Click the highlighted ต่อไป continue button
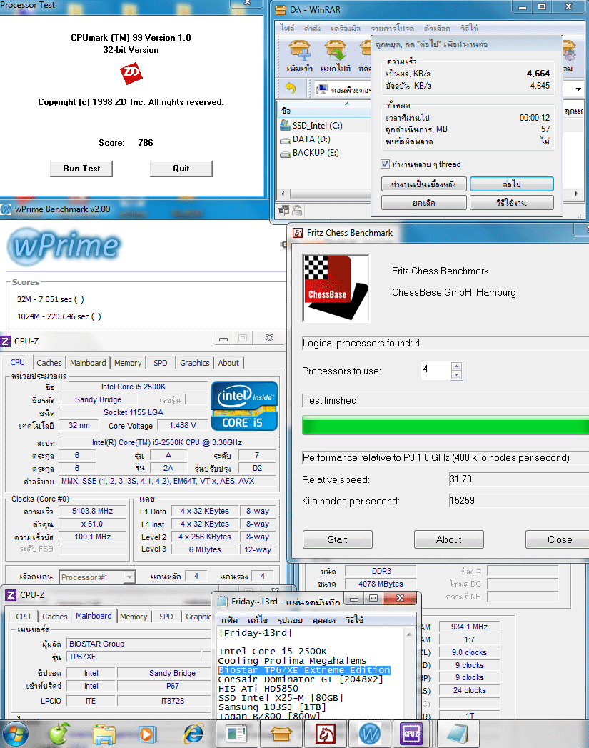Image resolution: width=589 pixels, height=748 pixels. click(x=512, y=184)
